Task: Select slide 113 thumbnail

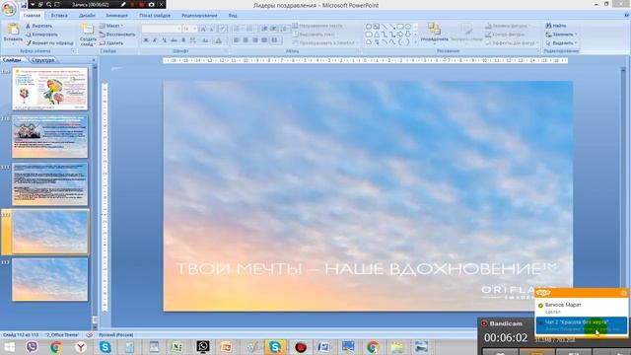Action: pyautogui.click(x=50, y=280)
